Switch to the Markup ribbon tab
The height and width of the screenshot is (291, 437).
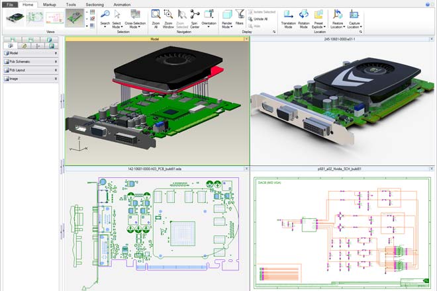[x=50, y=5]
